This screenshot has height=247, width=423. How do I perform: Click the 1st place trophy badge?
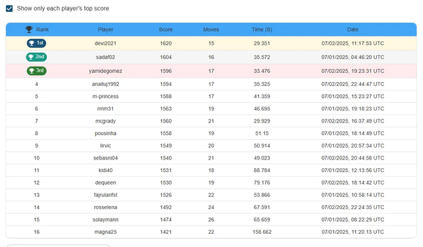click(36, 43)
